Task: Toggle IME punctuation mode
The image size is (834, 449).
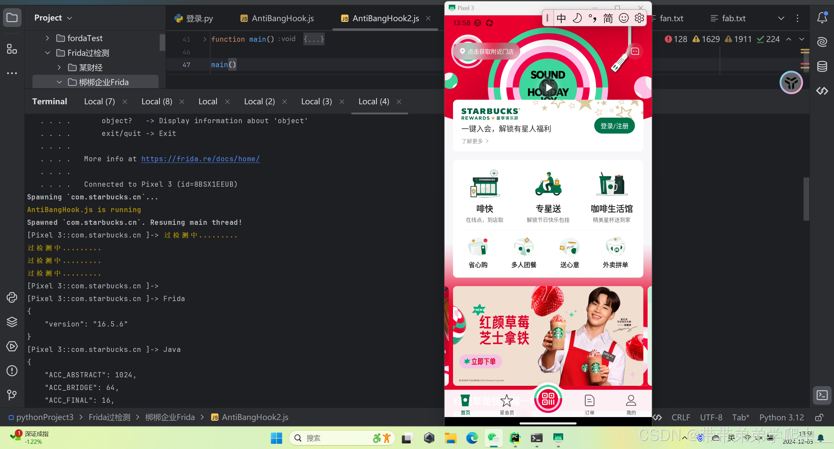Action: [x=593, y=18]
